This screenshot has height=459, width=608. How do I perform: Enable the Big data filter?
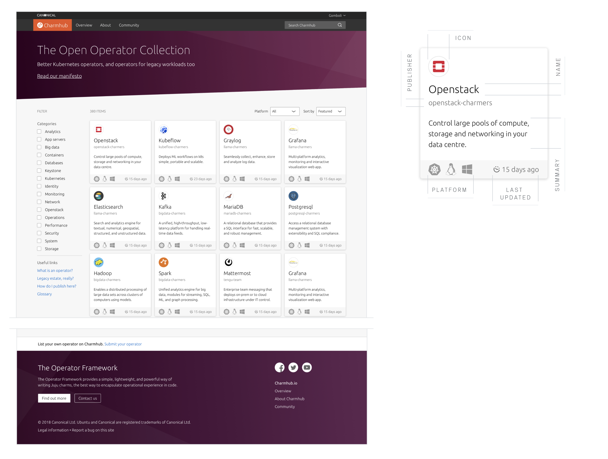click(39, 147)
